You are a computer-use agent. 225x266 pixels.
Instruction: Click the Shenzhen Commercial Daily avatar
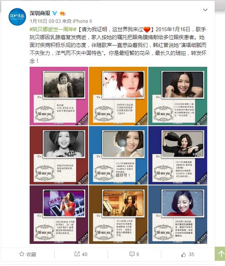click(x=17, y=17)
